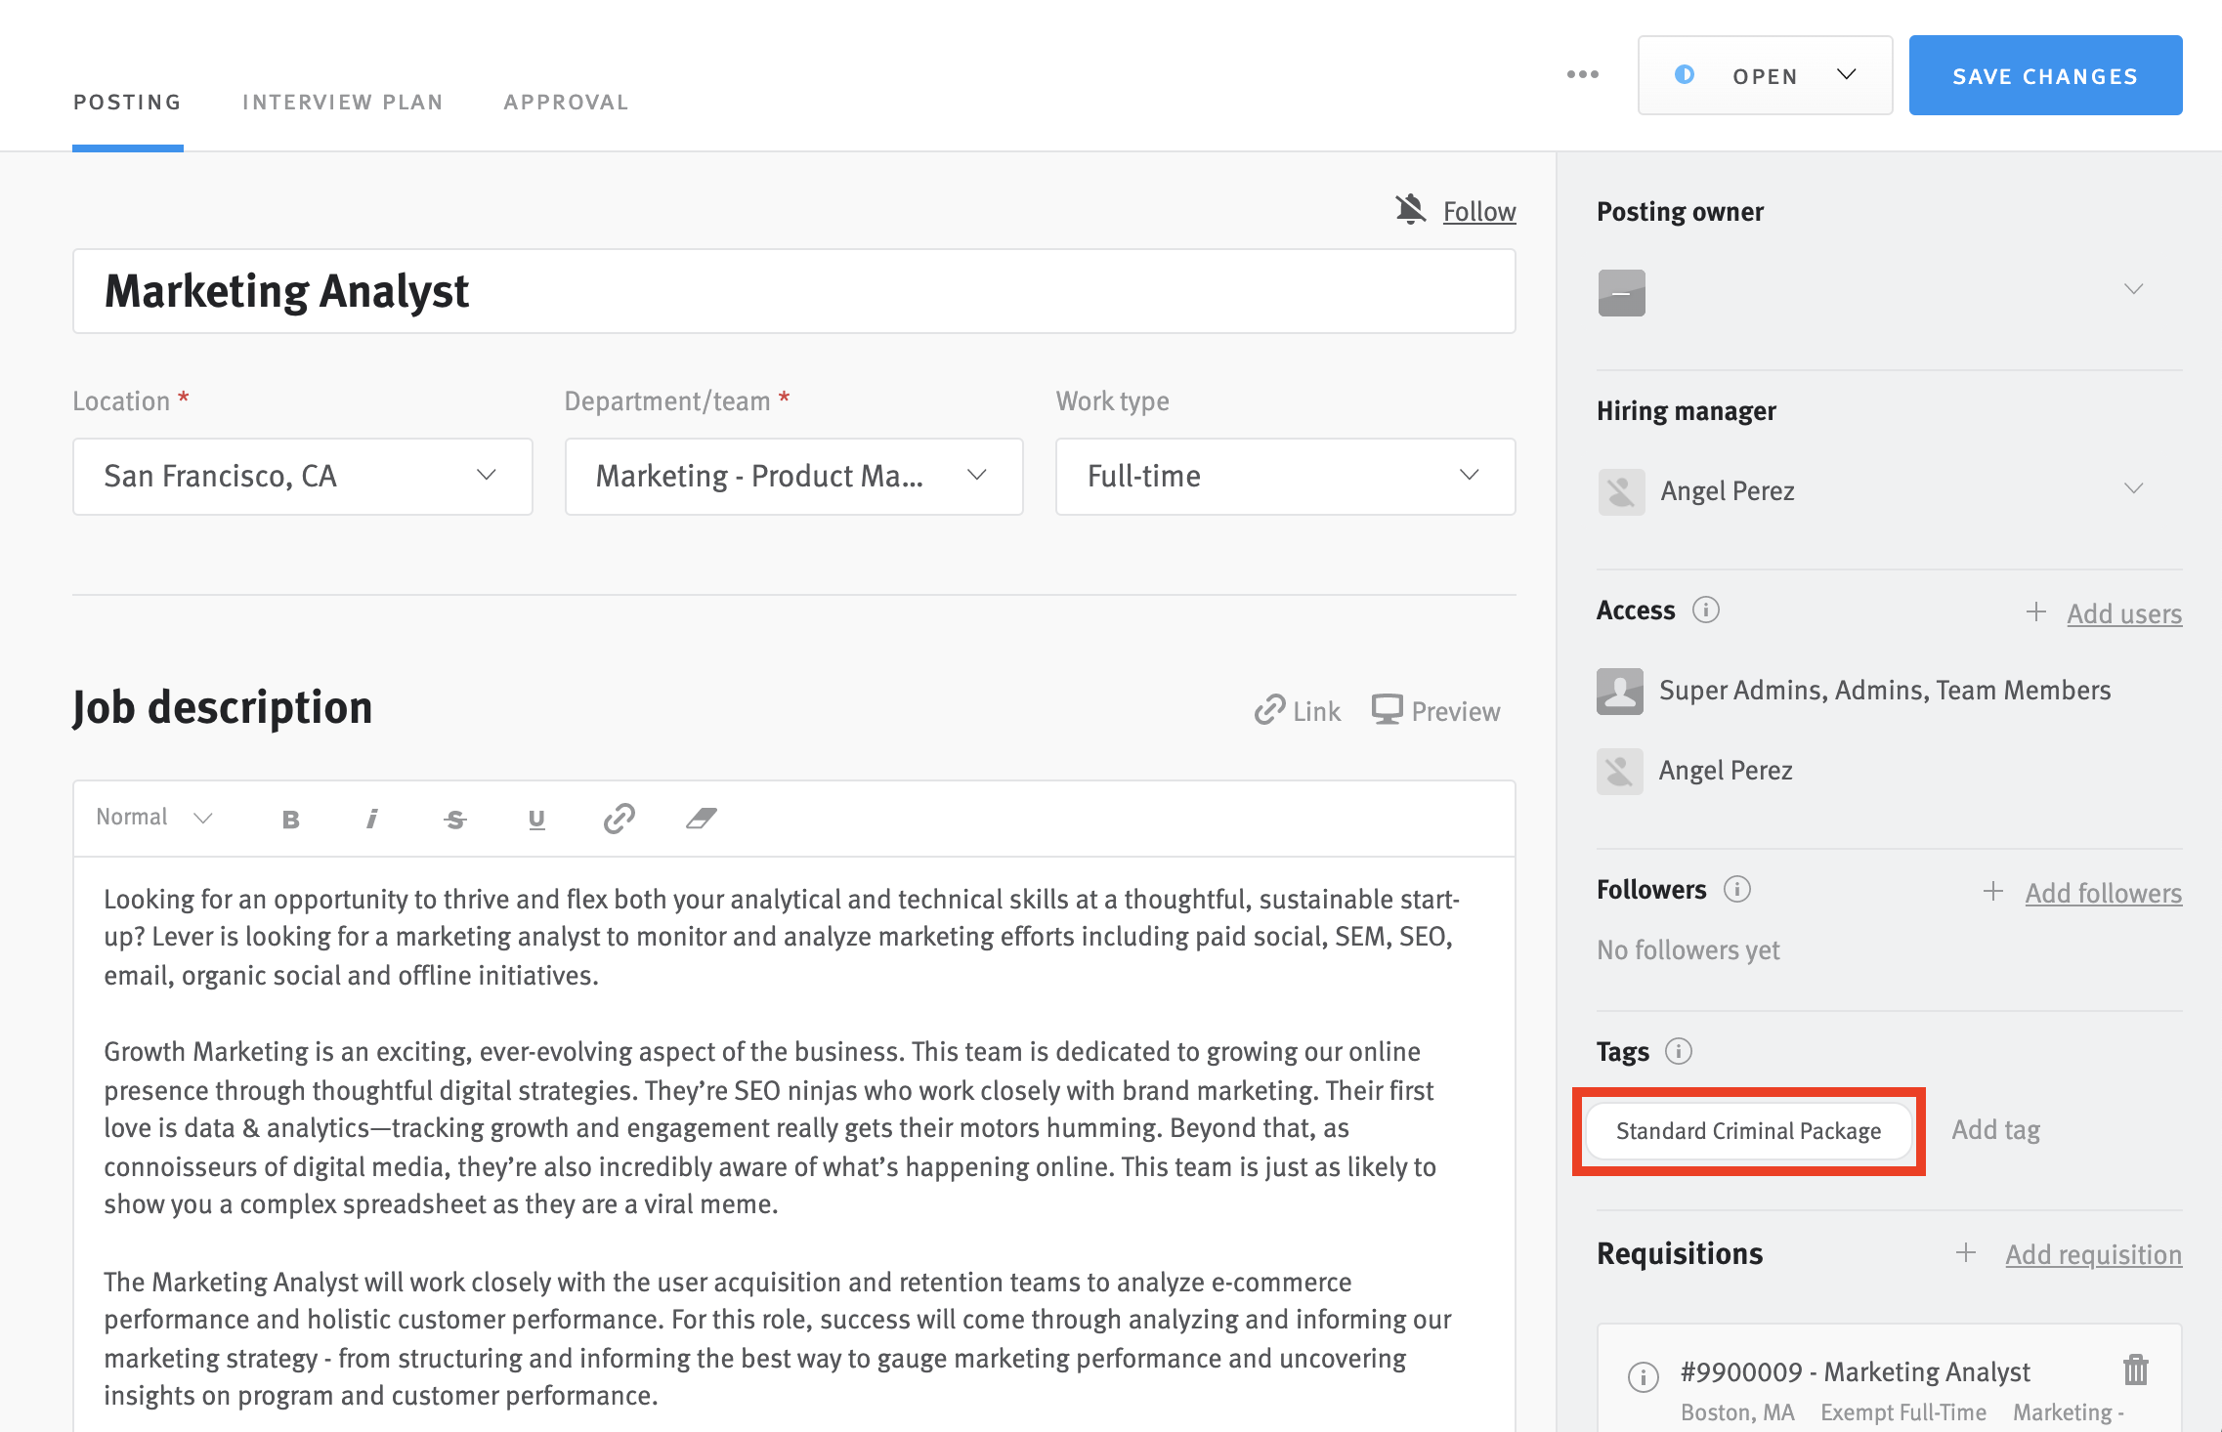Image resolution: width=2222 pixels, height=1432 pixels.
Task: Click the muted bell follow icon
Action: tap(1411, 210)
